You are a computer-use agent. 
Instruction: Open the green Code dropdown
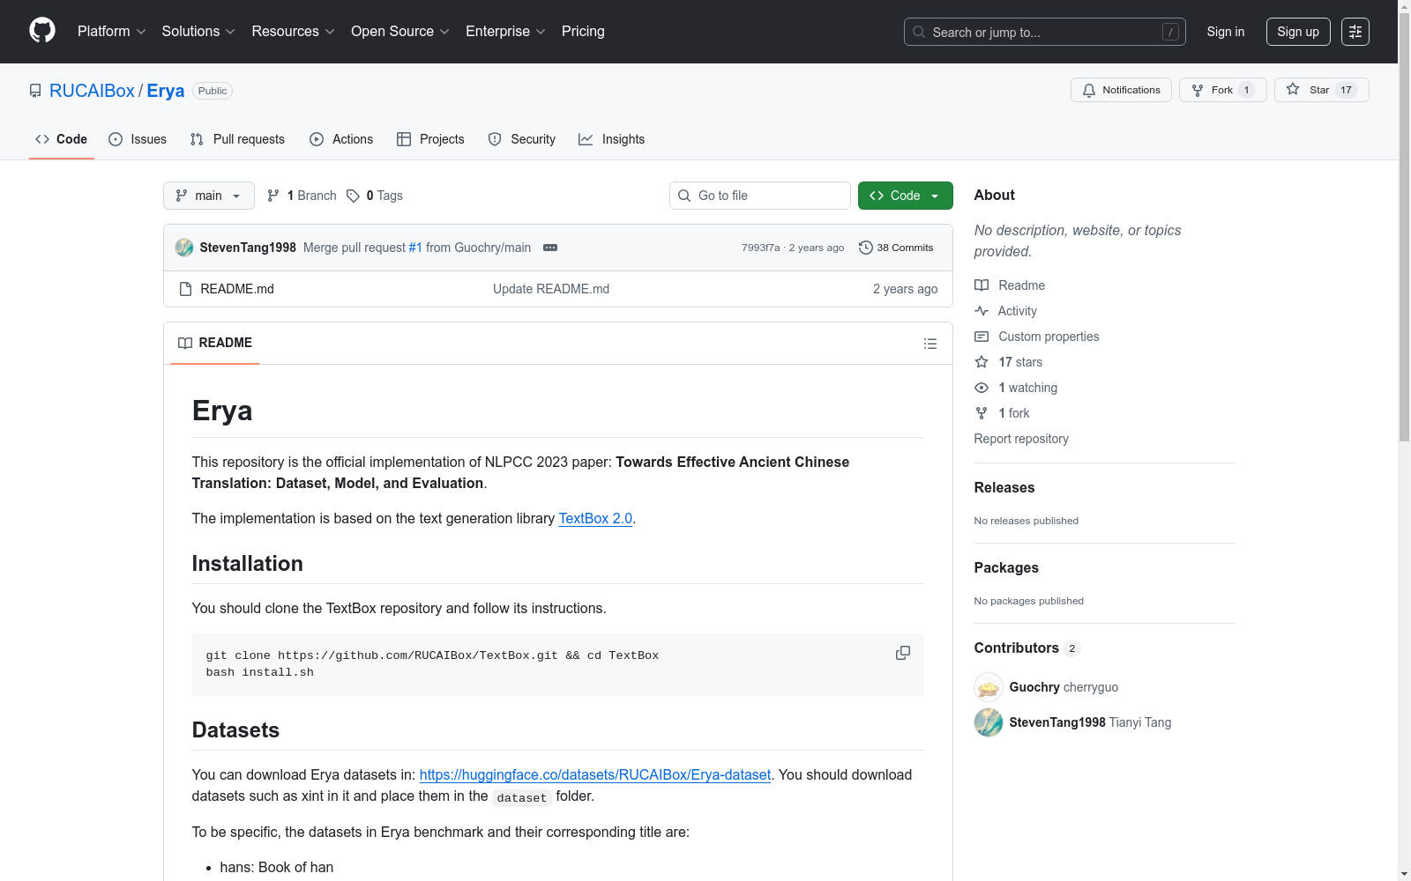point(905,196)
